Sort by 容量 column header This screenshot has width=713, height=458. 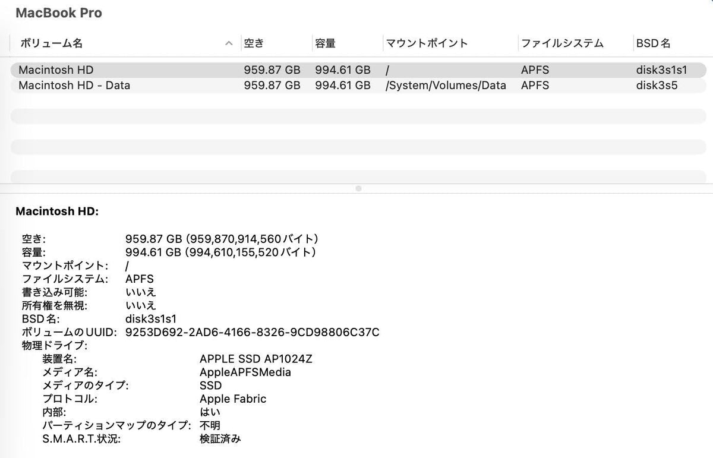[x=325, y=43]
